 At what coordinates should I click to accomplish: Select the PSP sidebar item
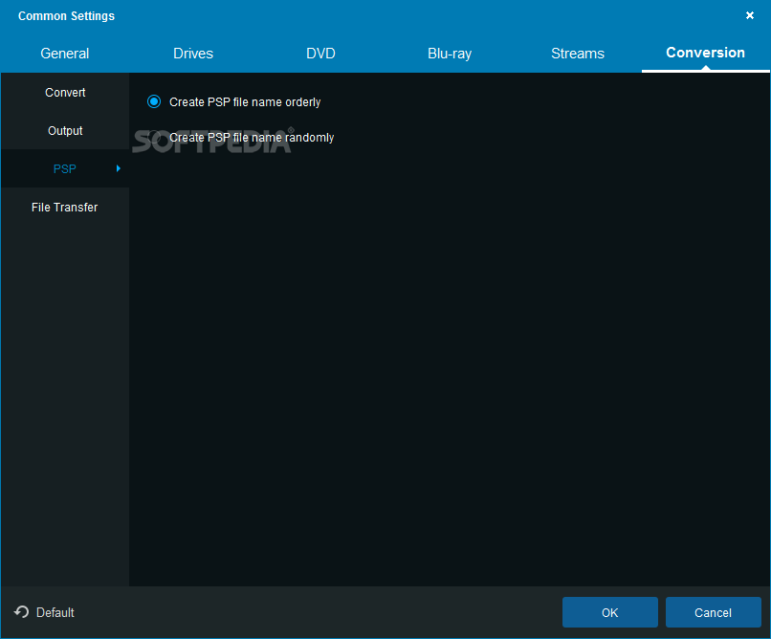click(65, 168)
